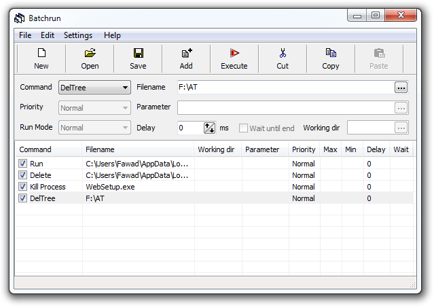Save the batch with Save icon
The width and height of the screenshot is (434, 307).
click(x=138, y=52)
